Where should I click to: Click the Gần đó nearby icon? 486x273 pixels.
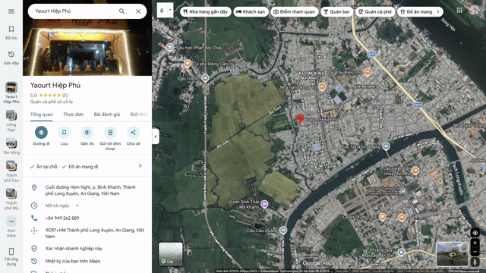click(x=87, y=133)
